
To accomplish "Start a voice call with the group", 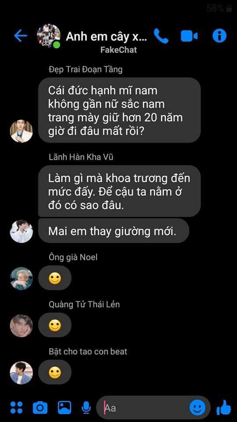I will (x=161, y=36).
